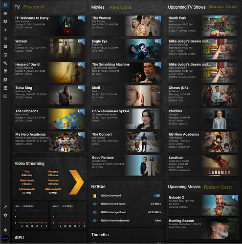Image resolution: width=242 pixels, height=244 pixels.
Task: Click 'S28E03 - Comedy Central' on South Park card
Action: (x=182, y=31)
